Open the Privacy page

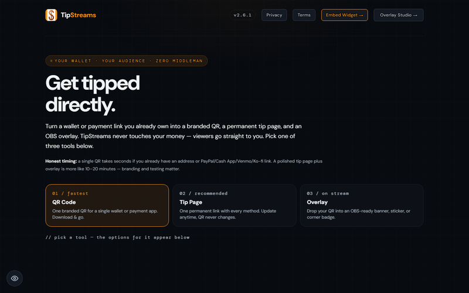274,15
